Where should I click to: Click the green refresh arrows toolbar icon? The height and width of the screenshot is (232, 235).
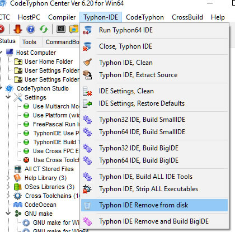pos(44,29)
